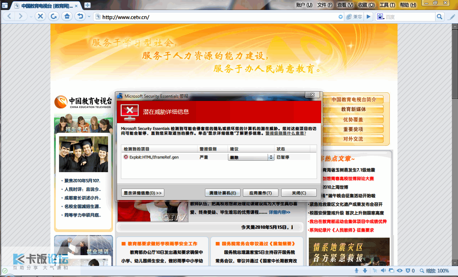Viewport: 458px width, 277px height.
Task: Click 中国教育电视台简介 sidebar button
Action: pyautogui.click(x=354, y=99)
